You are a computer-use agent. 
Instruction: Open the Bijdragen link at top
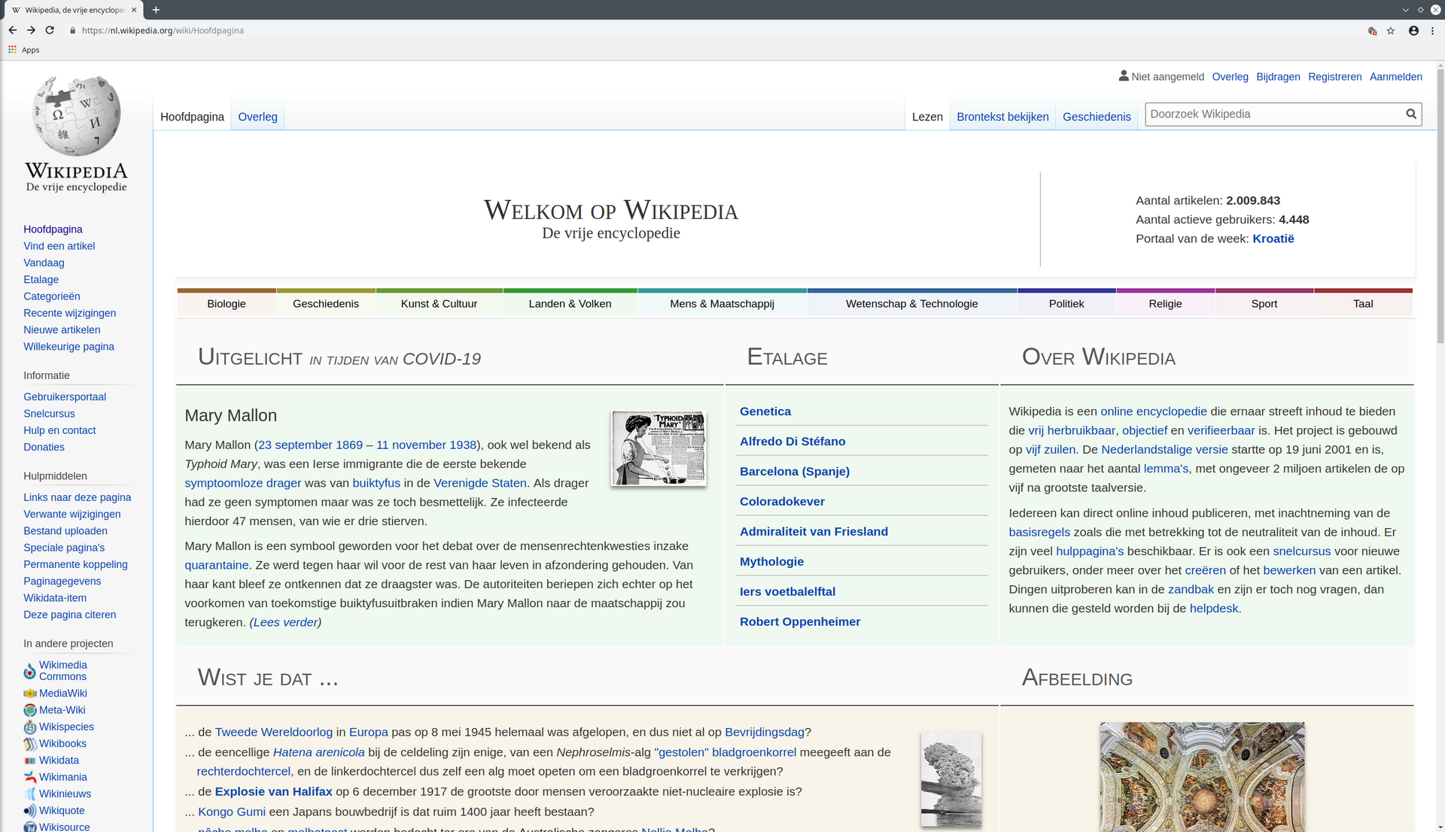[1278, 77]
